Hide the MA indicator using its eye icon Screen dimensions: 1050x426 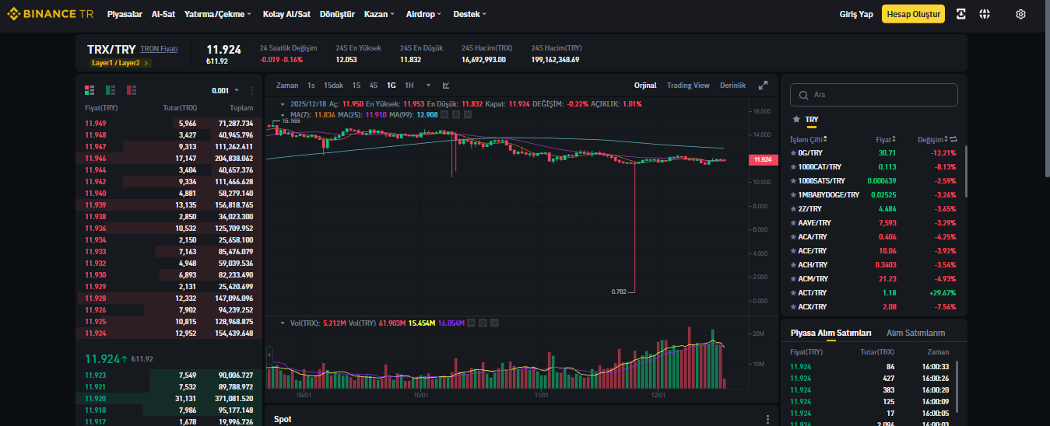pos(444,114)
